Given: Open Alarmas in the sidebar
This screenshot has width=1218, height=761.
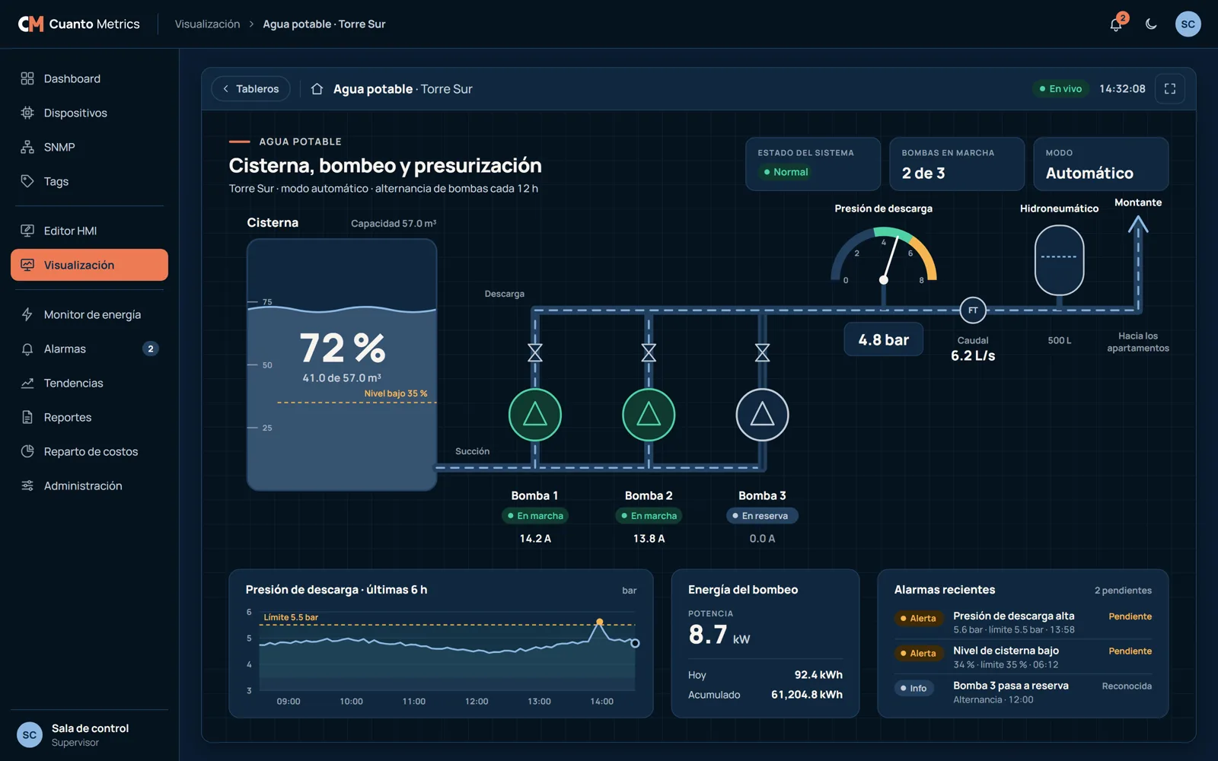Looking at the screenshot, I should click(89, 349).
